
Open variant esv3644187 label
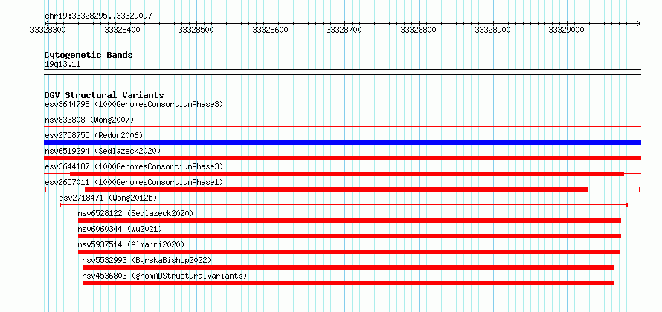pos(133,166)
